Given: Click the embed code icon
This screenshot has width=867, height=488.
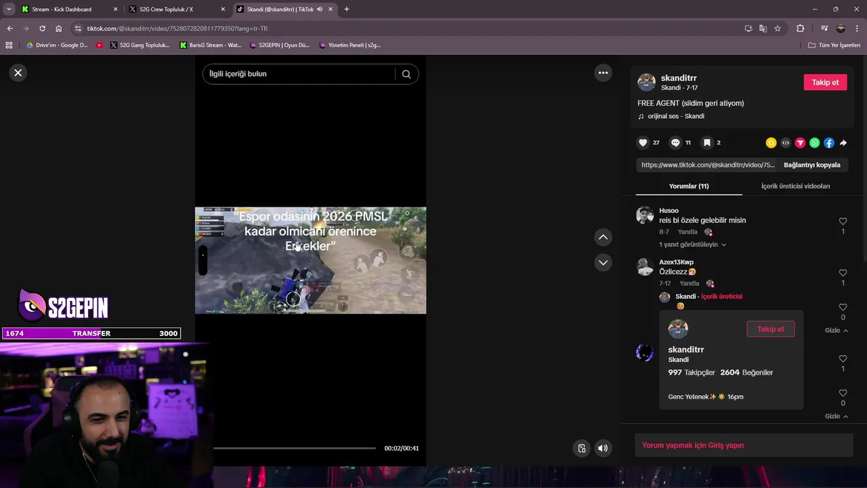Looking at the screenshot, I should click(786, 143).
